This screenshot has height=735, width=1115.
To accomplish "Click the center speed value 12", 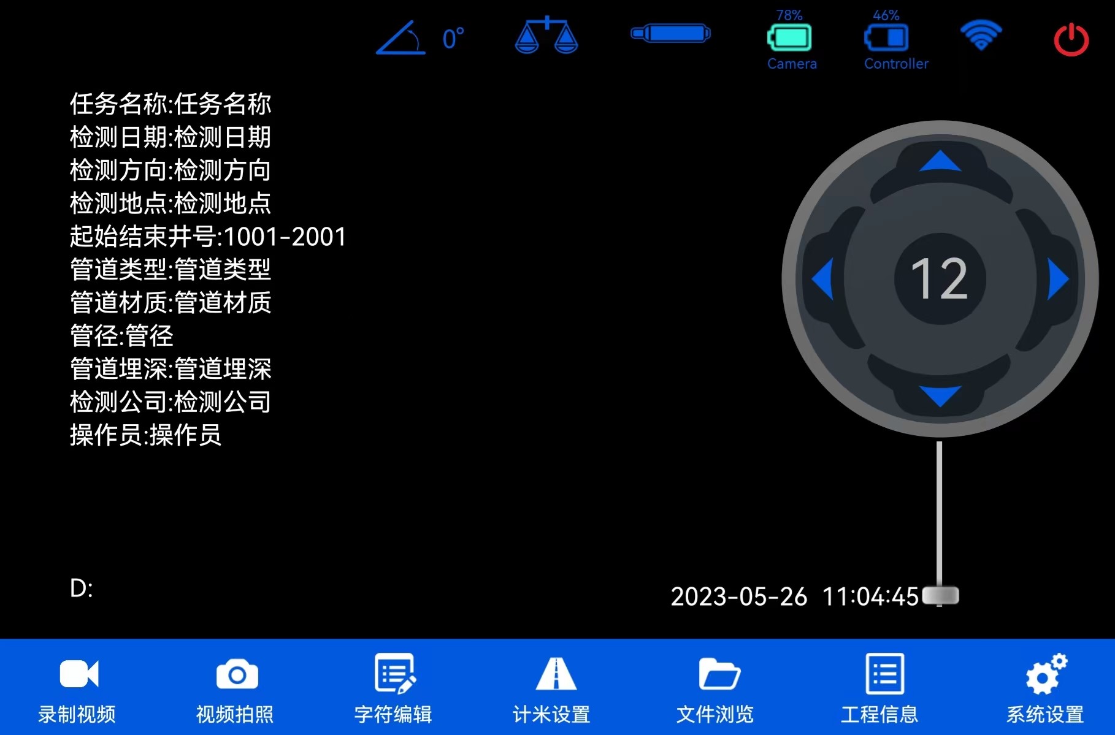I will click(x=940, y=279).
